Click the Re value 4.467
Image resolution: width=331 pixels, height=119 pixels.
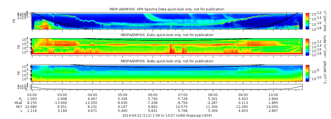pyautogui.click(x=92, y=99)
